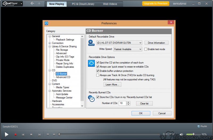Click the disc drive icon
The image size is (213, 140).
91,43
